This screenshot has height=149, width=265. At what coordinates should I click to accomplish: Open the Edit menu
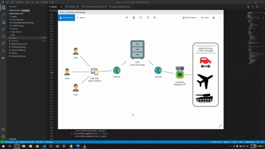click(12, 2)
